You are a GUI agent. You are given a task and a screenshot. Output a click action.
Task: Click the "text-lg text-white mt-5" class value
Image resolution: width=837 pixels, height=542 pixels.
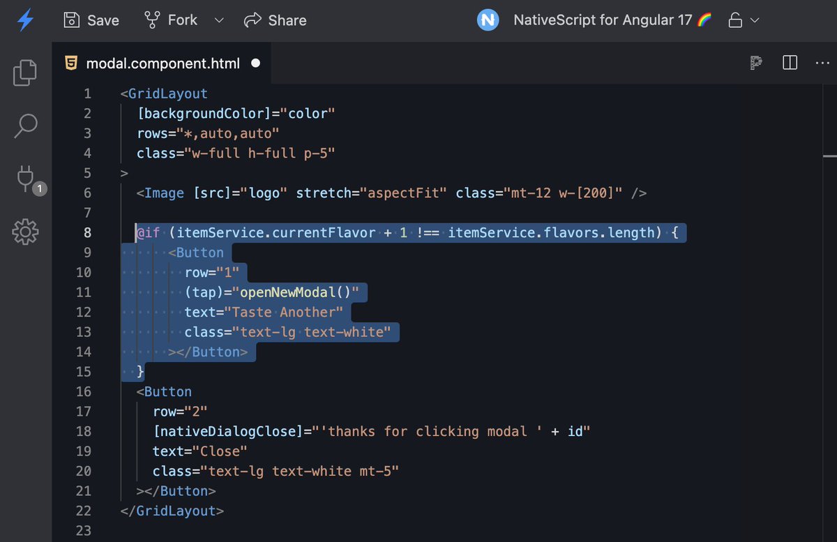(300, 472)
